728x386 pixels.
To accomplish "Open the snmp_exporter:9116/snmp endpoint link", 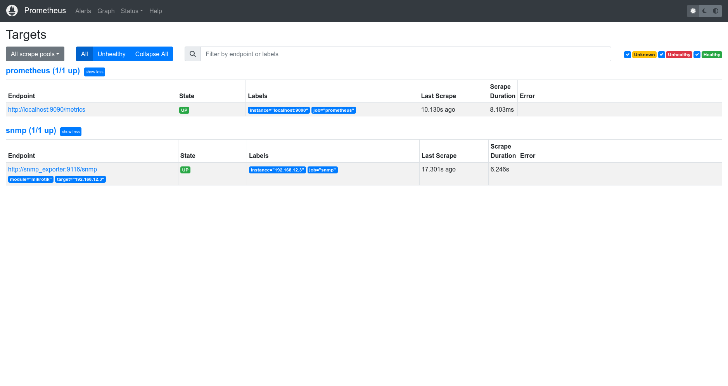I will (52, 169).
